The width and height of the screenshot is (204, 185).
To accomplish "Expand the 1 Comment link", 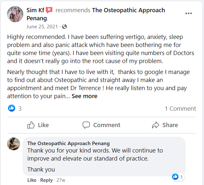I will coord(180,108).
